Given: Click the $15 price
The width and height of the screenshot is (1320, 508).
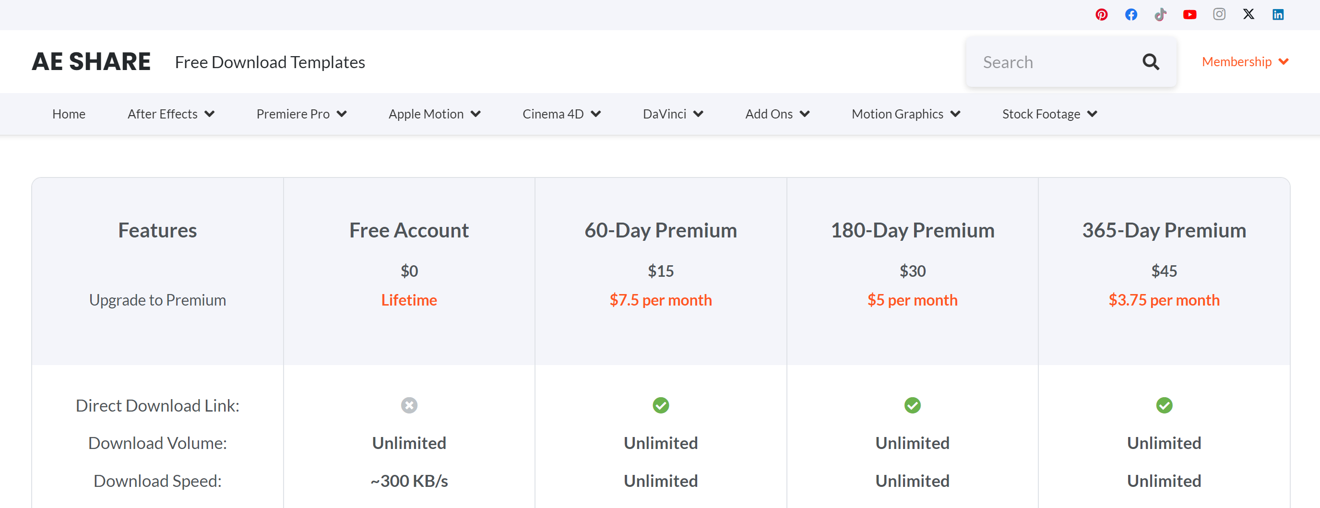Looking at the screenshot, I should click(661, 271).
